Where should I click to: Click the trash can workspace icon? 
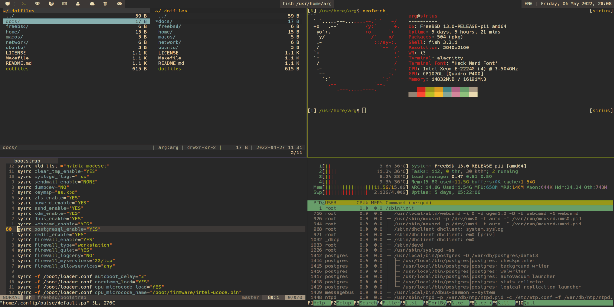[105, 4]
